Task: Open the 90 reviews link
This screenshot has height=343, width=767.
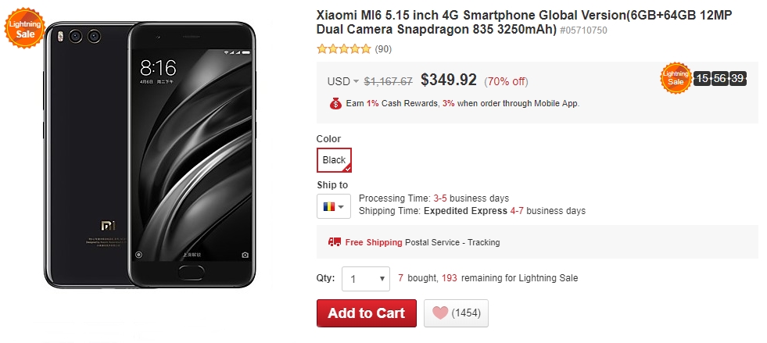Action: 383,49
